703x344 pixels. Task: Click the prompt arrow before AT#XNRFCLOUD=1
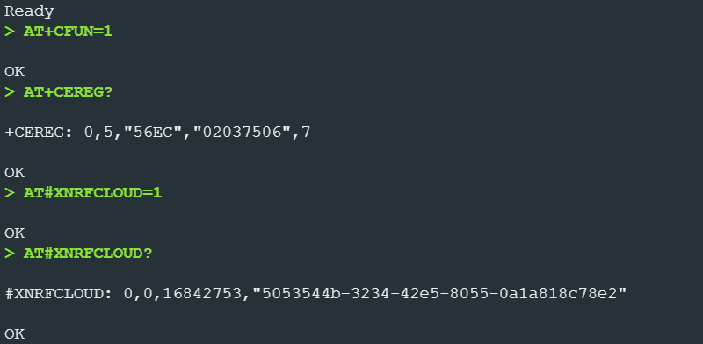pyautogui.click(x=10, y=193)
